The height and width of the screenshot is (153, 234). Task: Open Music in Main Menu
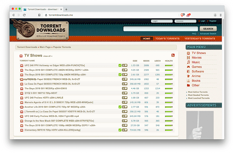click(x=196, y=62)
